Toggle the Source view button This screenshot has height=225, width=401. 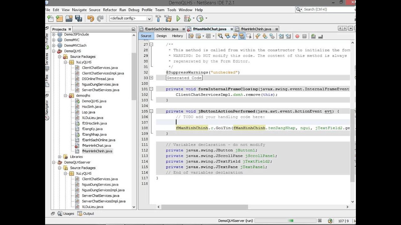click(146, 36)
